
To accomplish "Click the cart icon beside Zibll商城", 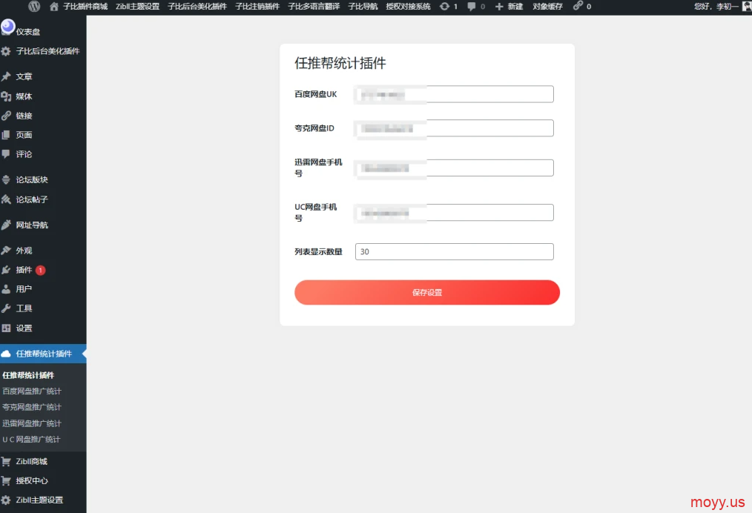I will click(6, 462).
